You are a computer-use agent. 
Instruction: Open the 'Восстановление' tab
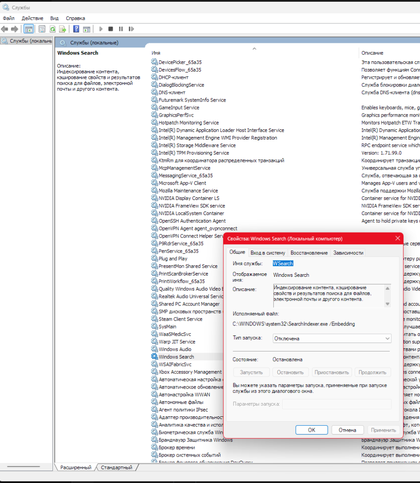308,253
